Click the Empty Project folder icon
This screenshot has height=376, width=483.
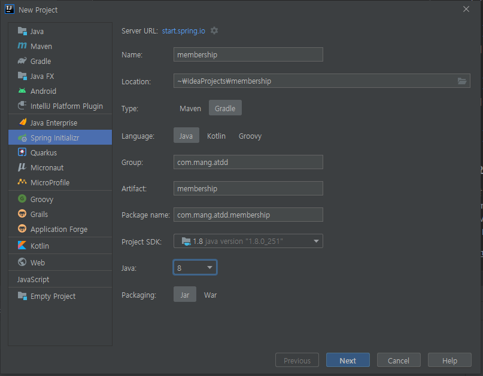[x=22, y=296]
